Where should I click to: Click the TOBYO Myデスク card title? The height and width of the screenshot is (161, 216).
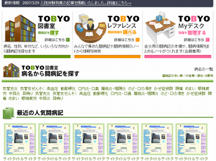[x=194, y=22]
